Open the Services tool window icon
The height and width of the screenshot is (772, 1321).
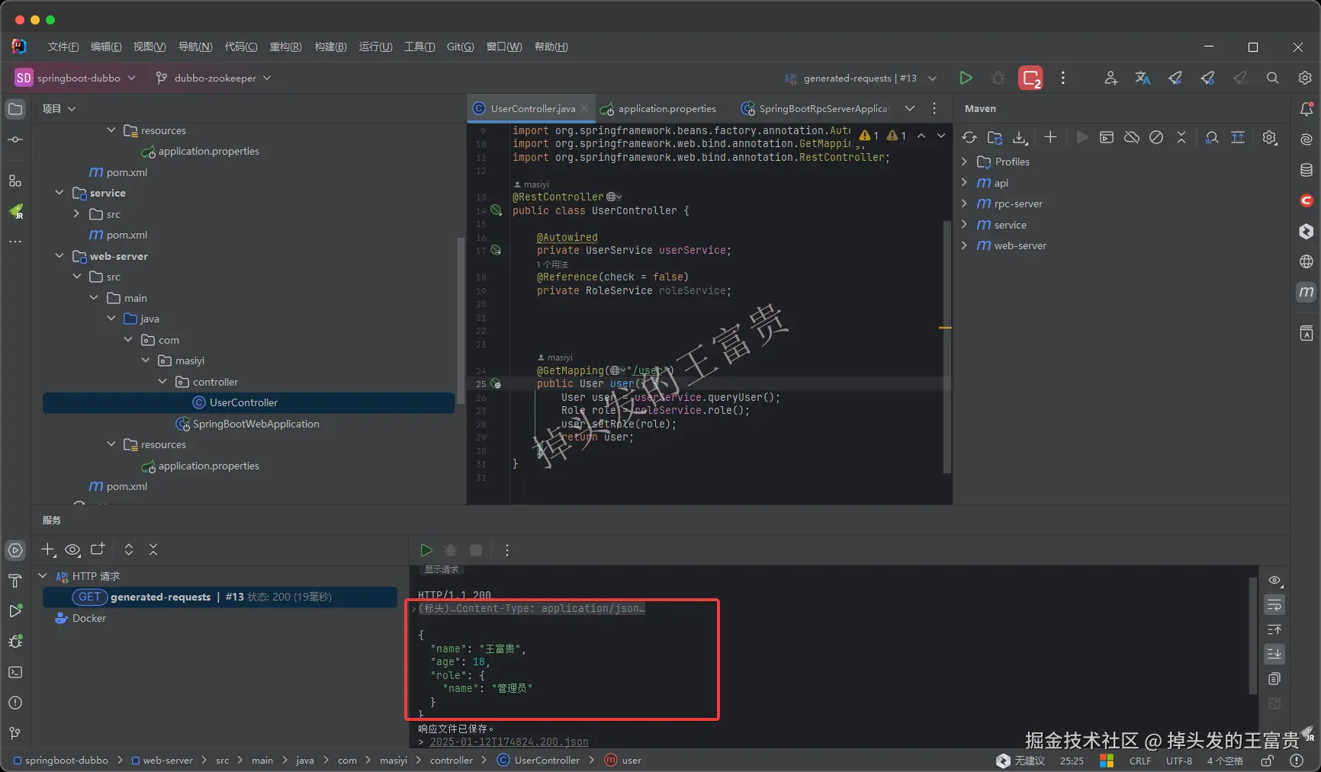pos(15,550)
